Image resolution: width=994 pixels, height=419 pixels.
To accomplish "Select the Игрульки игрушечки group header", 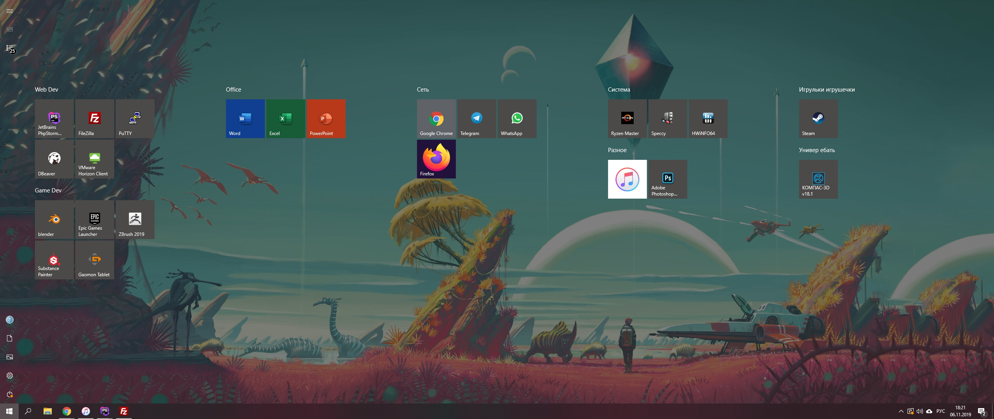I will point(827,90).
